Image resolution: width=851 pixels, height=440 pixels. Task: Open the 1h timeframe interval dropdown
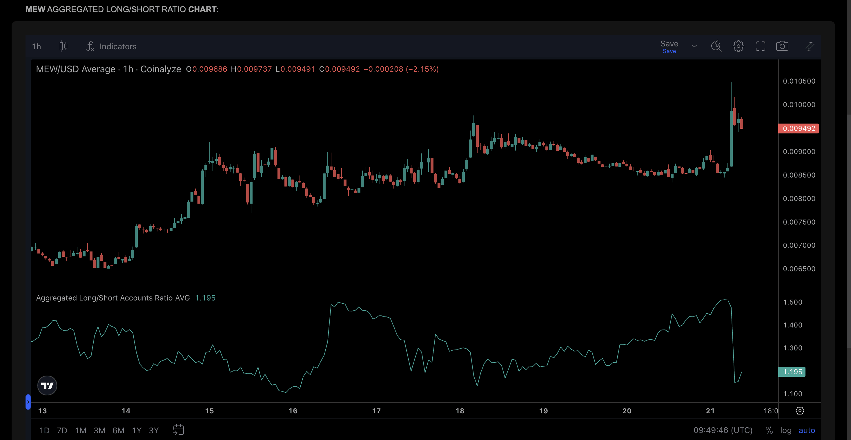[x=36, y=46]
